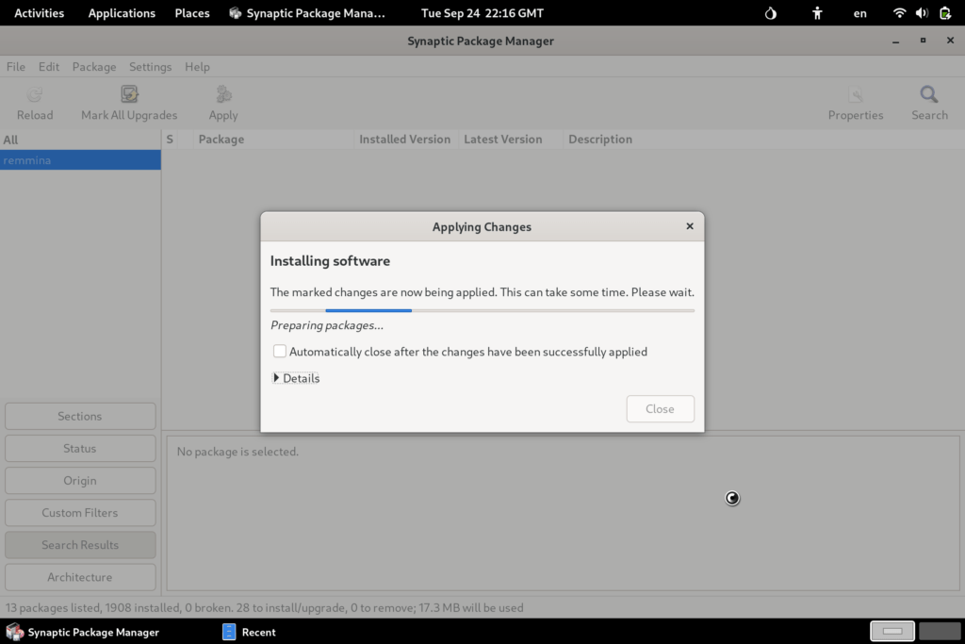This screenshot has width=965, height=644.
Task: Open the Help menu
Action: point(197,67)
